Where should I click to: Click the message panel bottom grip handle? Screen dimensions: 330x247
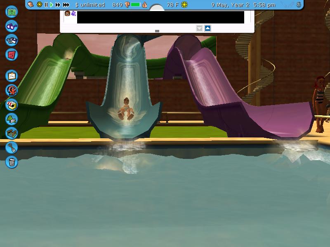click(x=157, y=31)
